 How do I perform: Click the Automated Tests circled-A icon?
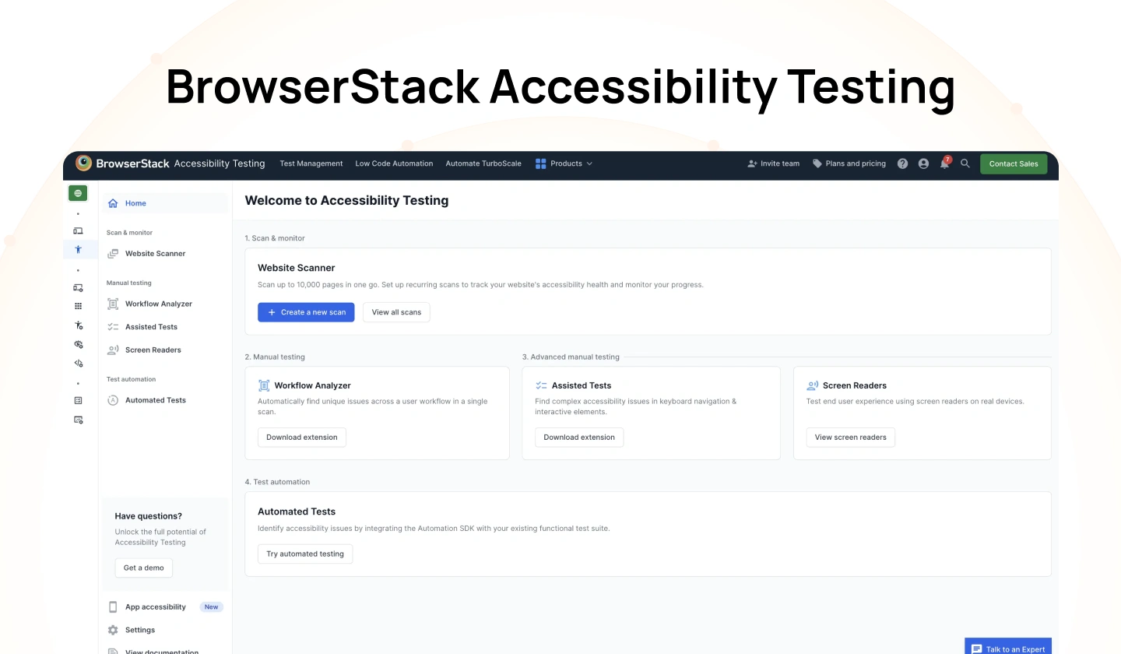pyautogui.click(x=113, y=400)
